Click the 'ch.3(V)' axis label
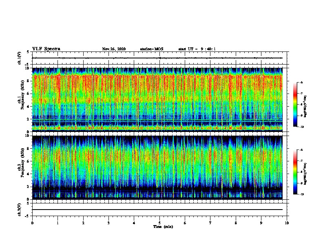This screenshot has height=250, width=323. click(20, 210)
